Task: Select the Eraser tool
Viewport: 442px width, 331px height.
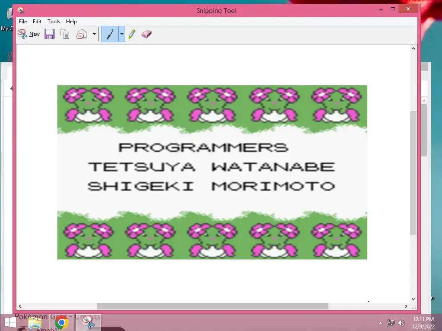Action: [147, 34]
